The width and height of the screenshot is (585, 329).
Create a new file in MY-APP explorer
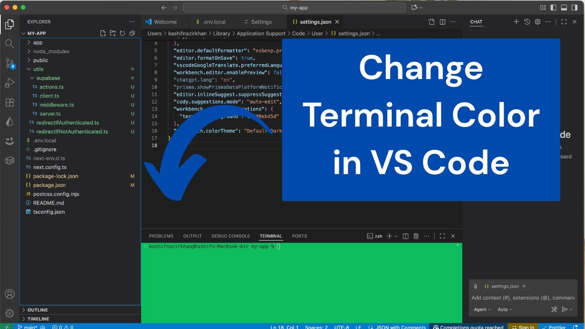tap(103, 33)
